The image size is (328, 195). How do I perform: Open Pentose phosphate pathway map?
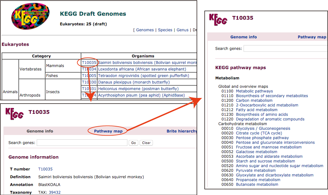pyautogui.click(x=262, y=138)
